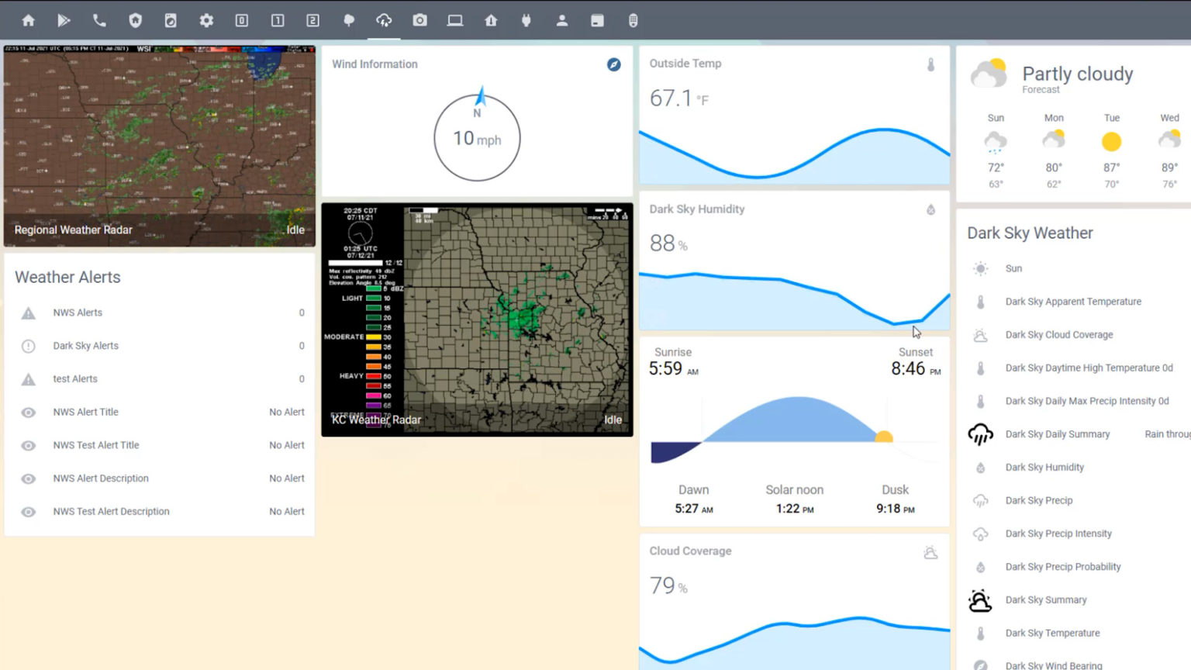Open the camera view labeled 1 in toolbar

[277, 21]
